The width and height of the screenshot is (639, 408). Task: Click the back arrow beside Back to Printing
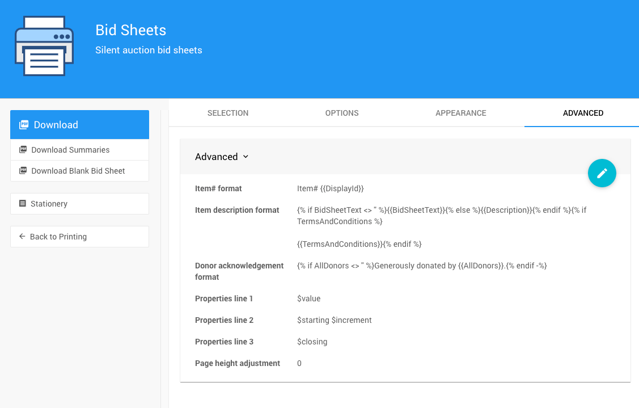pos(22,237)
